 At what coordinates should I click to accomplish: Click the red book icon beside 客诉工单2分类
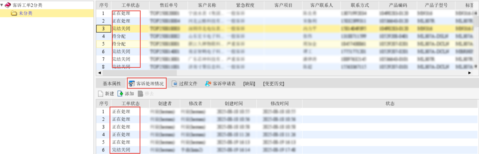[8, 5]
